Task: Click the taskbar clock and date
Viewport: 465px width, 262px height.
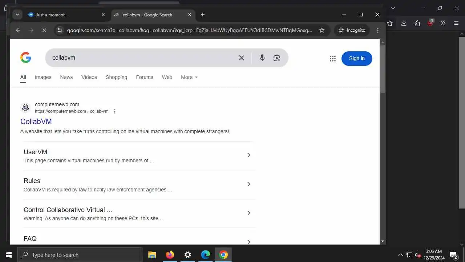Action: click(434, 255)
